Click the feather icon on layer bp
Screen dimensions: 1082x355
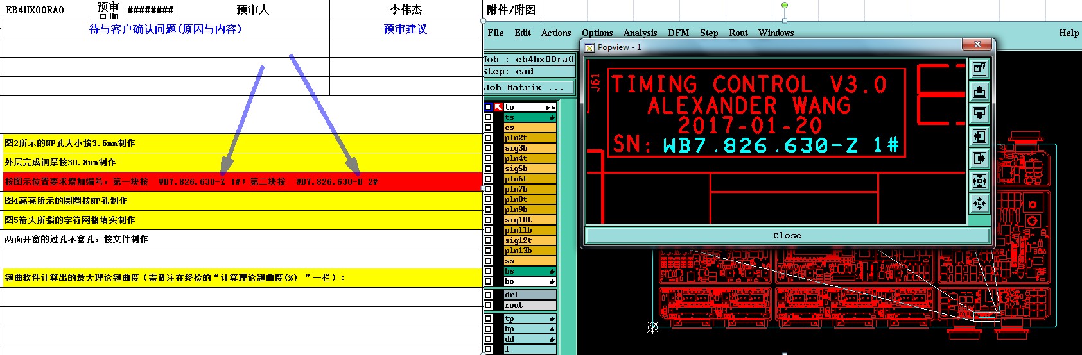[552, 329]
